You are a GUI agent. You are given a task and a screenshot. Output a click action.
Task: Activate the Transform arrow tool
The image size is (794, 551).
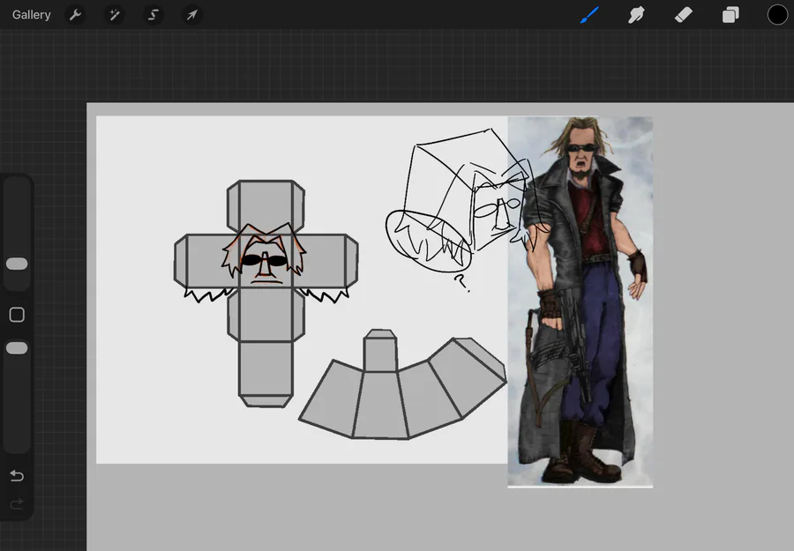click(192, 15)
